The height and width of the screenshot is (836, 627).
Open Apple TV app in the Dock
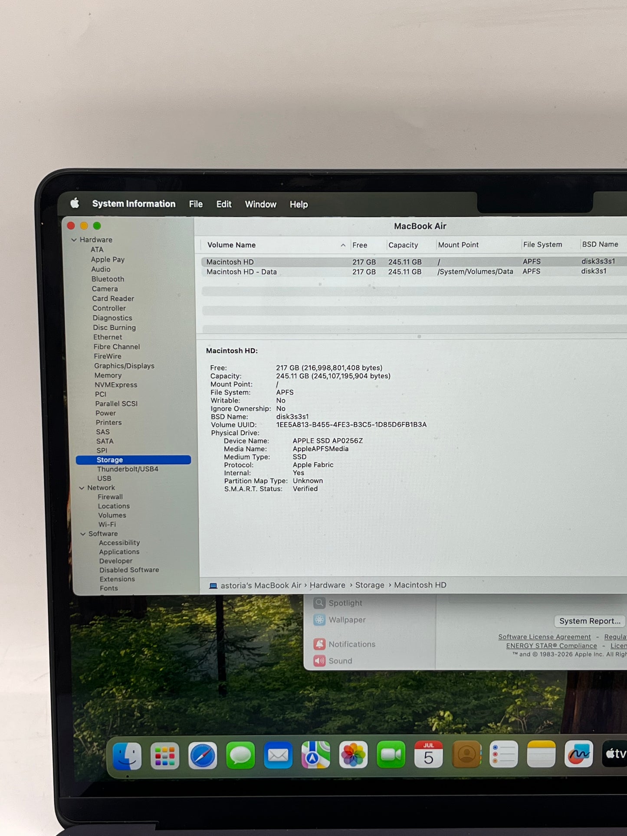615,754
